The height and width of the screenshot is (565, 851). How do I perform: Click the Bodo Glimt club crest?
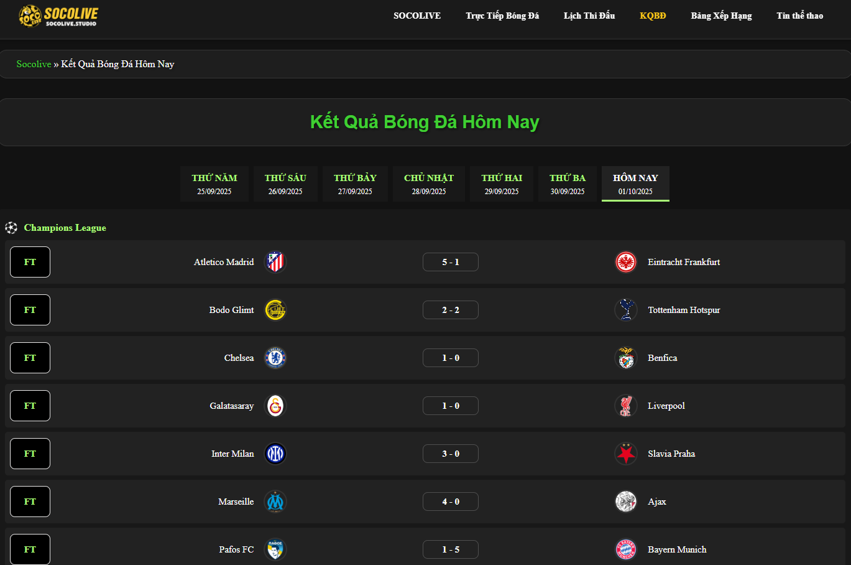pos(275,310)
